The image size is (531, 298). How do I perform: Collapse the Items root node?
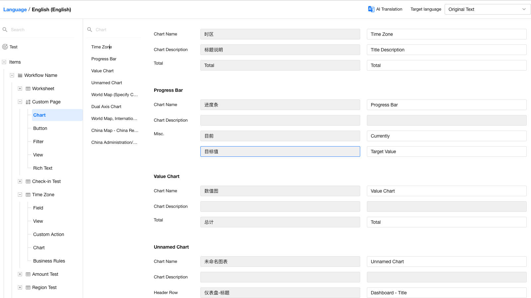[4, 62]
